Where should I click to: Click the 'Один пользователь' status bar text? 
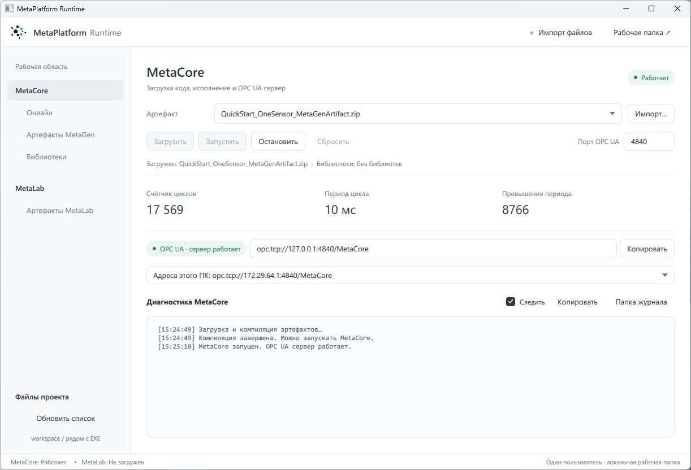[613, 462]
